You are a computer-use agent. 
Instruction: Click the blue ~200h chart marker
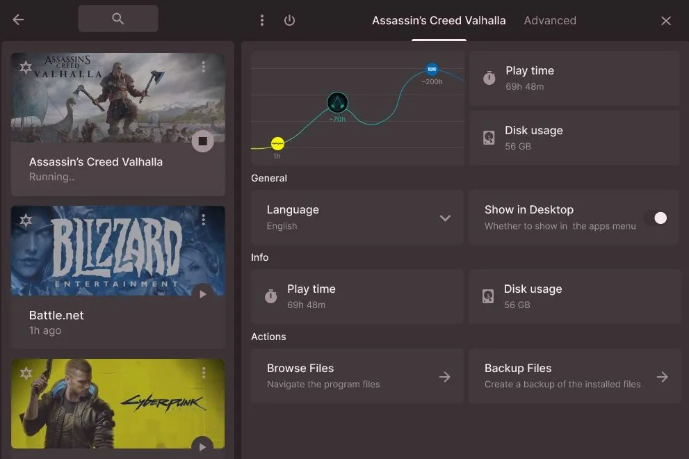pyautogui.click(x=432, y=69)
